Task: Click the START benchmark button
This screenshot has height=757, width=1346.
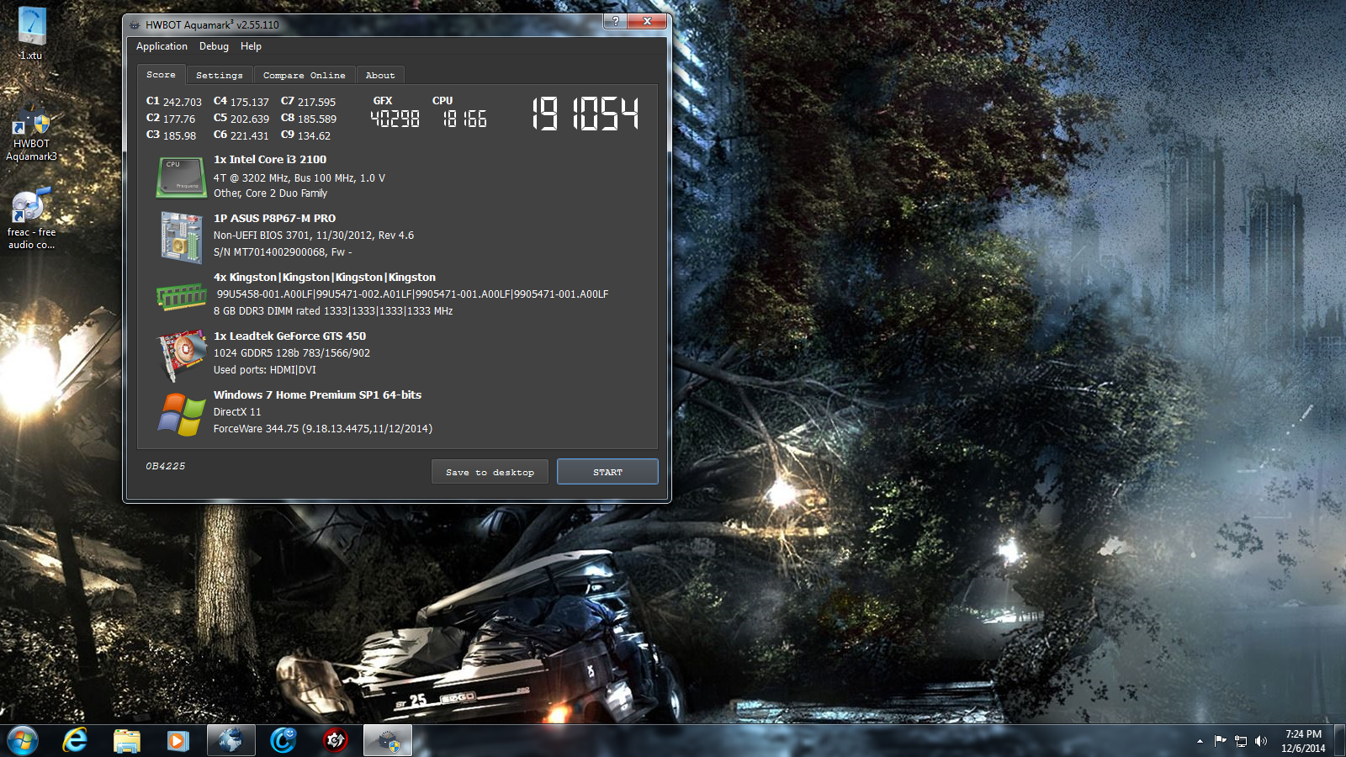Action: coord(607,472)
